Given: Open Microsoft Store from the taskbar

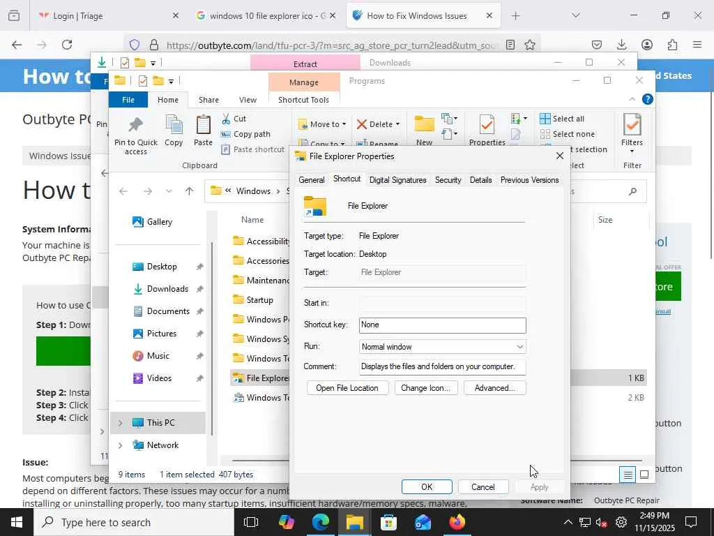Looking at the screenshot, I should (388, 522).
